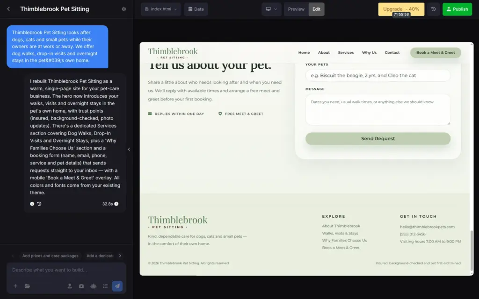
Task: Switch to Preview mode
Action: (296, 9)
